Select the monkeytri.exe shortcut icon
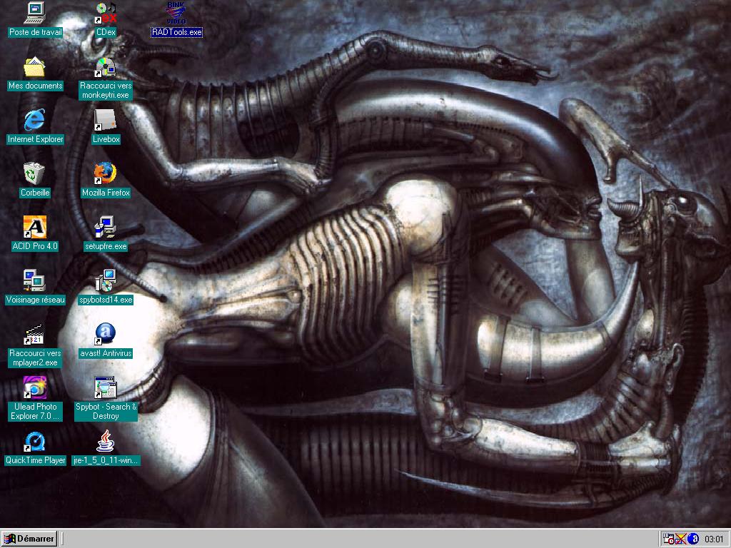731x548 pixels. pyautogui.click(x=106, y=68)
